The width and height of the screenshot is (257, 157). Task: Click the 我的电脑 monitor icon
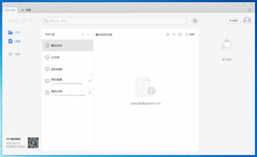tap(47, 69)
